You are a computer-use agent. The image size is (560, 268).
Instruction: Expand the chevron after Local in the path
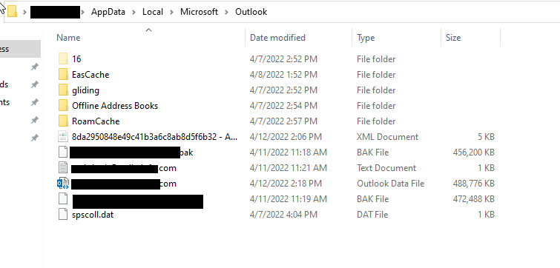(172, 12)
